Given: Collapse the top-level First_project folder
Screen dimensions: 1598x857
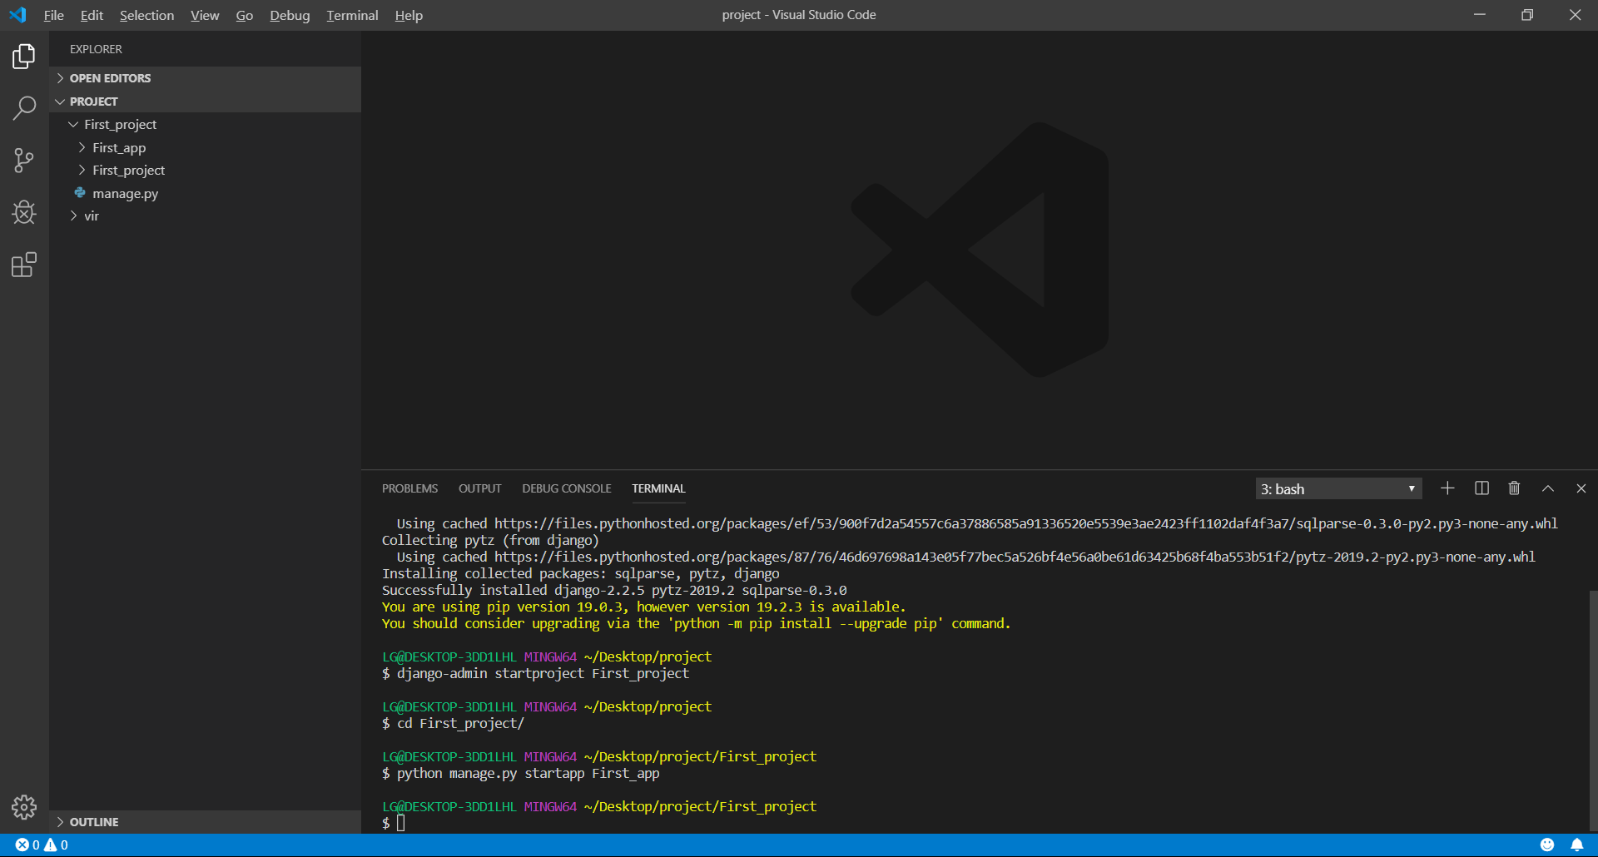Looking at the screenshot, I should pyautogui.click(x=206, y=125).
